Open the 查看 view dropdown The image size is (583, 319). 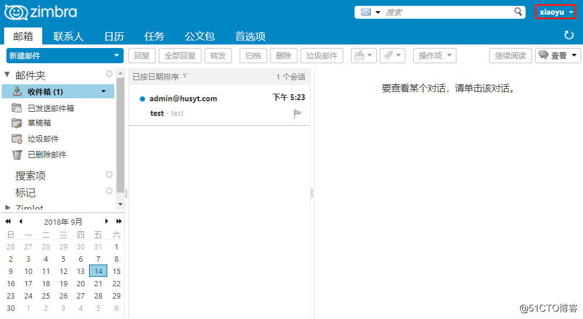click(558, 56)
